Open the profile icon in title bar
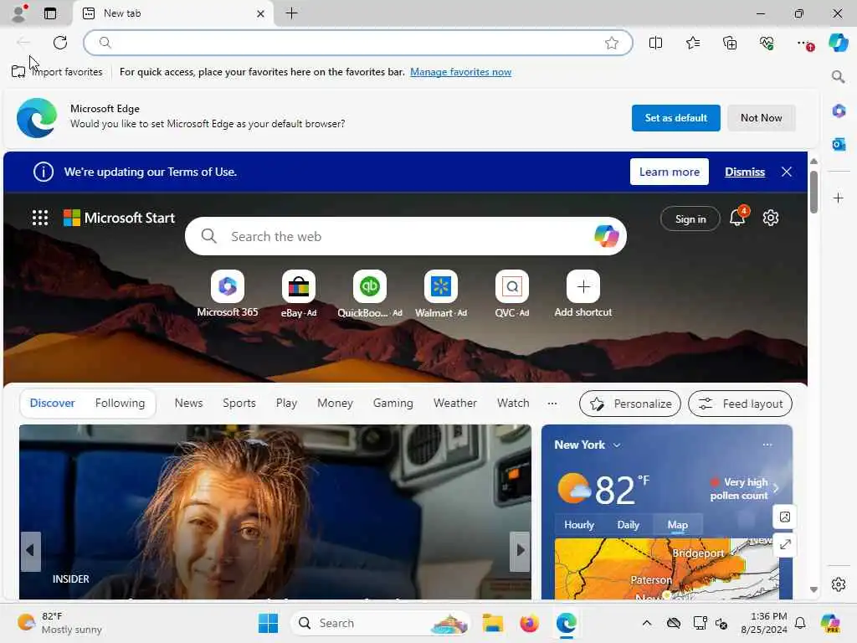Viewport: 857px width, 643px height. [19, 13]
